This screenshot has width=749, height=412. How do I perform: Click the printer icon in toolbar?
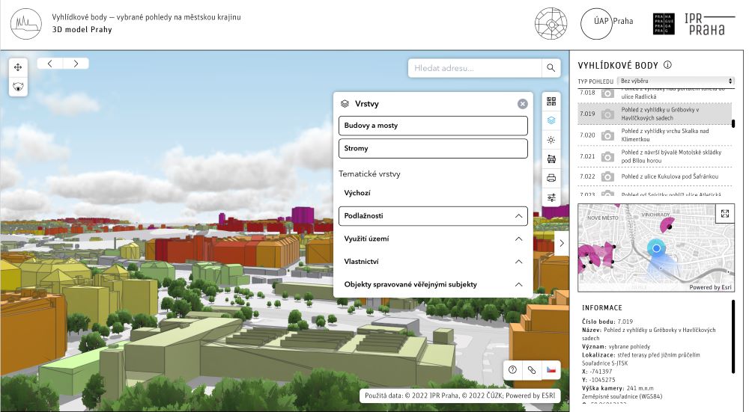point(552,178)
